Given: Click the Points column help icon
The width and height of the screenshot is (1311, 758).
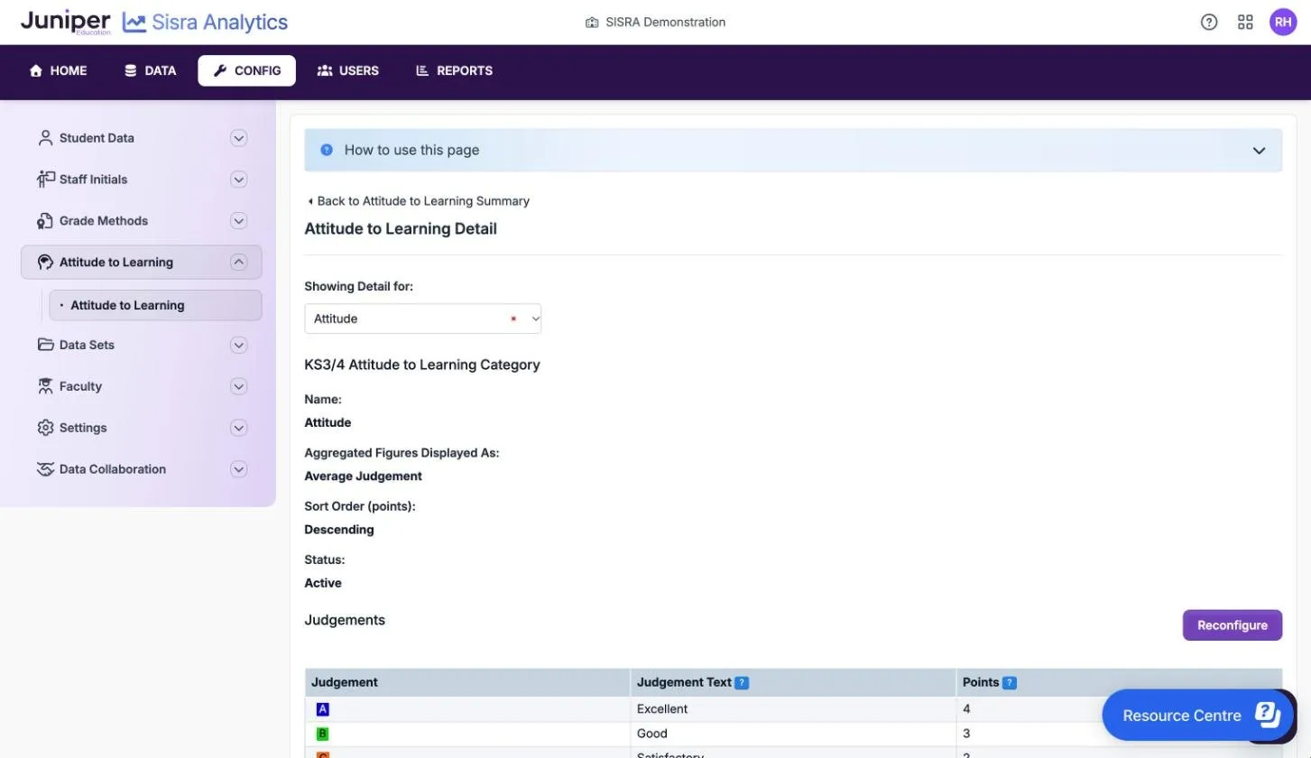Looking at the screenshot, I should (x=1010, y=683).
